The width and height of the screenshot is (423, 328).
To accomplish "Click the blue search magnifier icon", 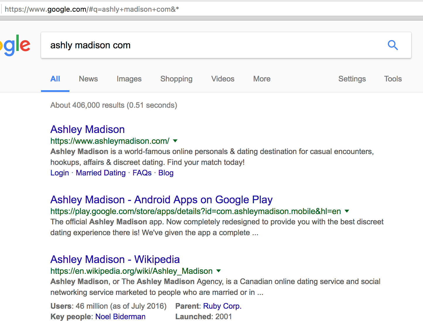I will 393,45.
